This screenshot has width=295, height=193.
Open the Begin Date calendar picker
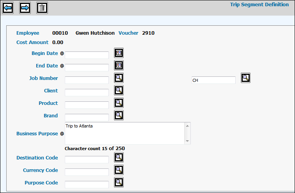tap(119, 53)
